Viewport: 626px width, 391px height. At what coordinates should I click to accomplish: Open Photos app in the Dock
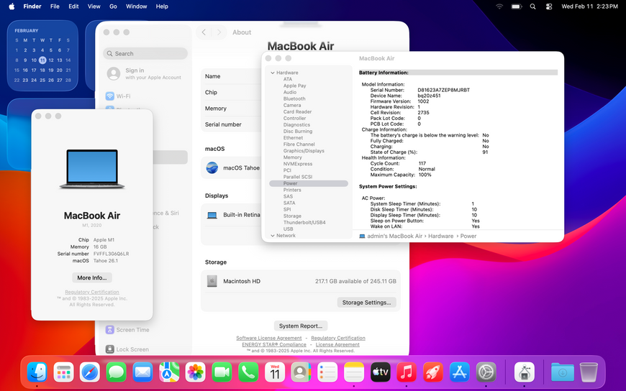coord(195,372)
